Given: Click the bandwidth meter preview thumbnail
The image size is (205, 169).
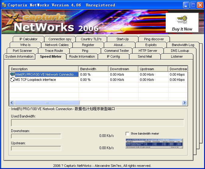Looking at the screenshot, I should [154, 143].
